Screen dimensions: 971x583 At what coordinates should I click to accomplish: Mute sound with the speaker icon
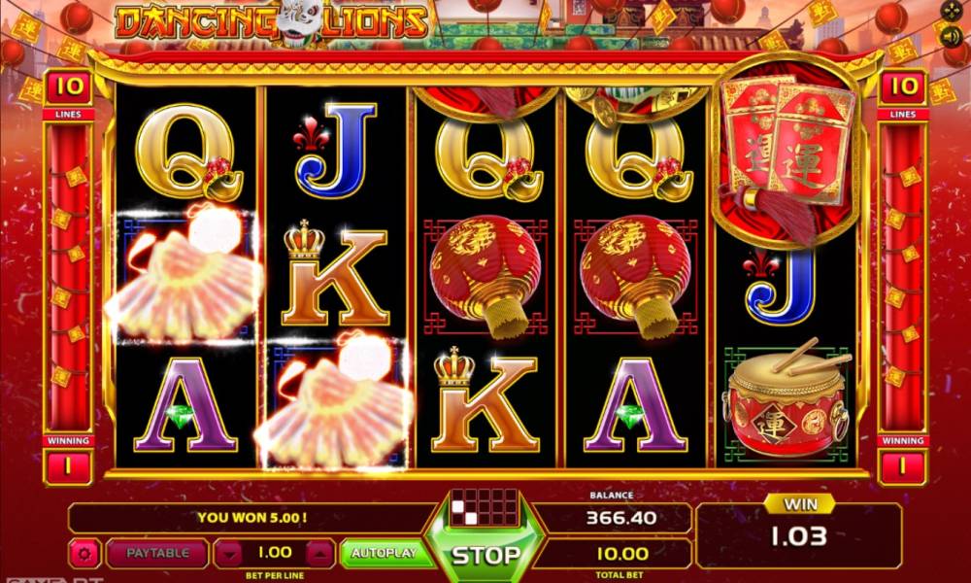952,37
